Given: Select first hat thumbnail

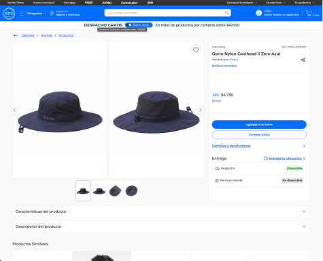Looking at the screenshot, I should point(83,190).
